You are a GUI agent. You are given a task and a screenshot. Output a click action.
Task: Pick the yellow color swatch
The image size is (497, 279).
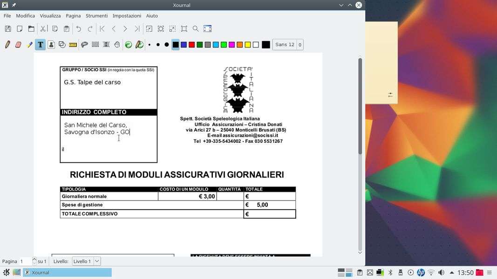[x=248, y=45]
